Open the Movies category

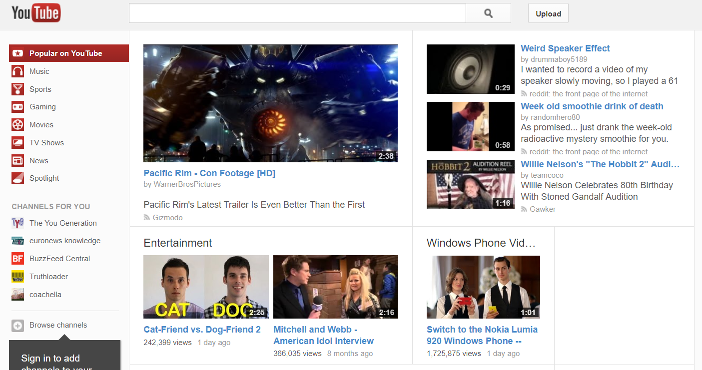click(41, 125)
